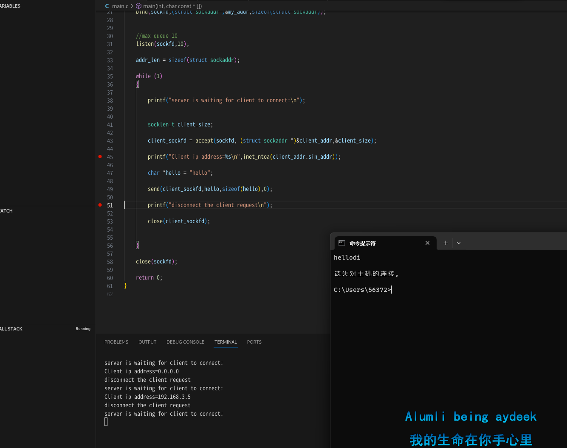Click the main function breadcrumb symbol icon
Viewport: 567px width, 448px height.
coord(138,6)
